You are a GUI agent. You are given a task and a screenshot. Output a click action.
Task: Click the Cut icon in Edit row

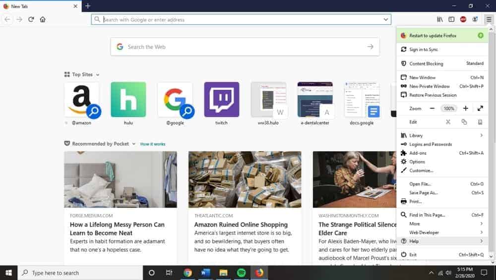coord(448,122)
